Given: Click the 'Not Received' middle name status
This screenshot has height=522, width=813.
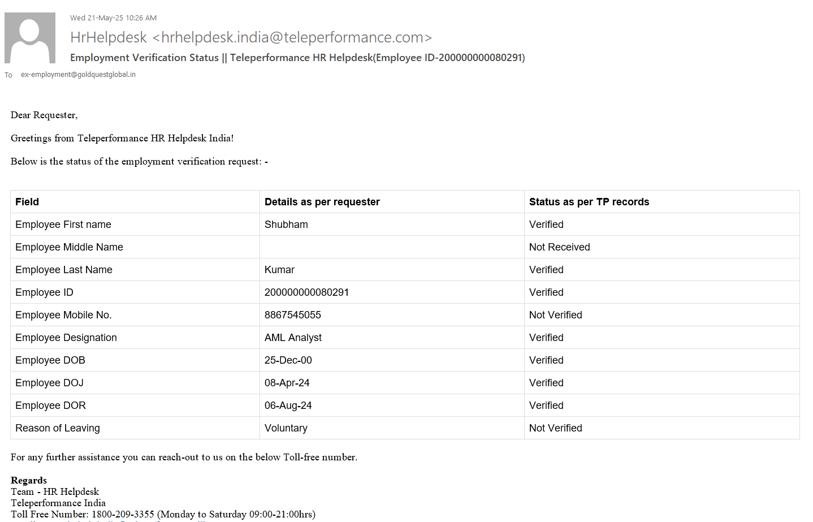Looking at the screenshot, I should (559, 247).
